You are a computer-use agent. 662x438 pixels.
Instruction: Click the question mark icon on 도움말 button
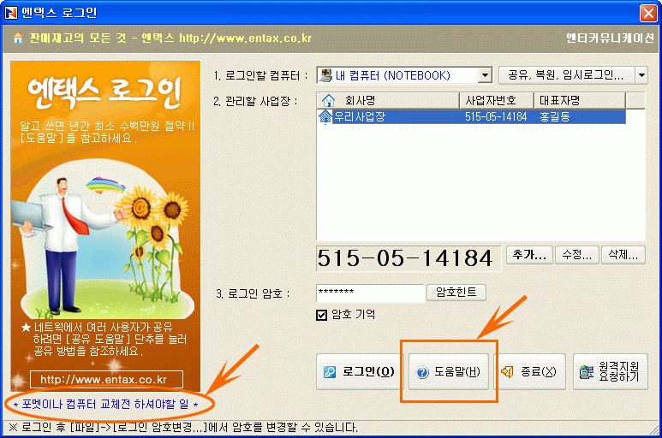pos(421,372)
